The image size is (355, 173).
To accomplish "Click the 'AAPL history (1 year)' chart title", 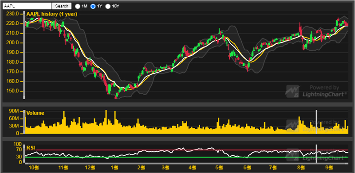I will (x=52, y=14).
